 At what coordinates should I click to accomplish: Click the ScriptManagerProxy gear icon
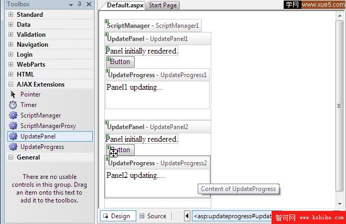(x=13, y=125)
